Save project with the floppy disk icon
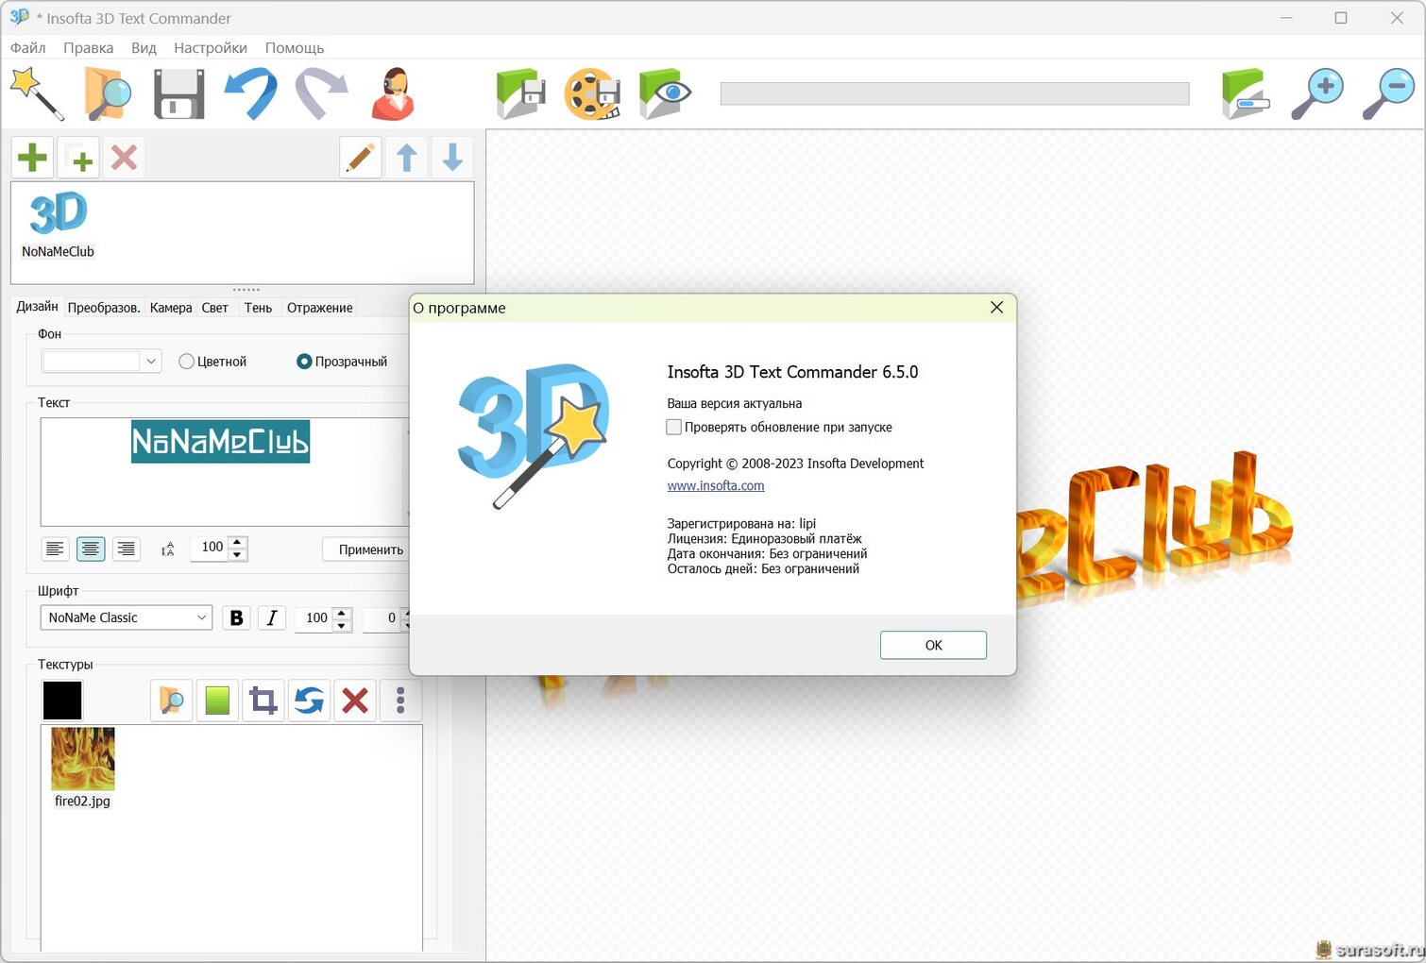Screen dimensions: 1426x963 pyautogui.click(x=179, y=93)
